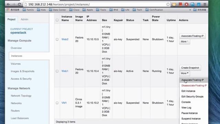The width and height of the screenshot is (220, 124).
Task: Click the openstack current project name
Action: click(18, 33)
